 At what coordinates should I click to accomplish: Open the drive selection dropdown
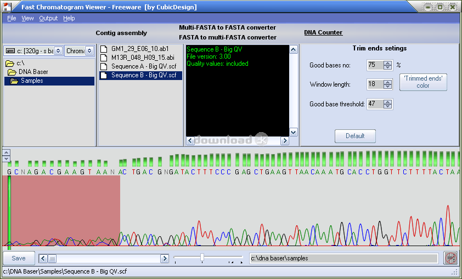58,51
